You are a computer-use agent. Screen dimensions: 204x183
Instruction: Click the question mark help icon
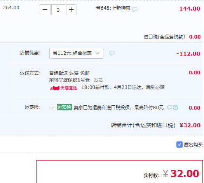176,108
